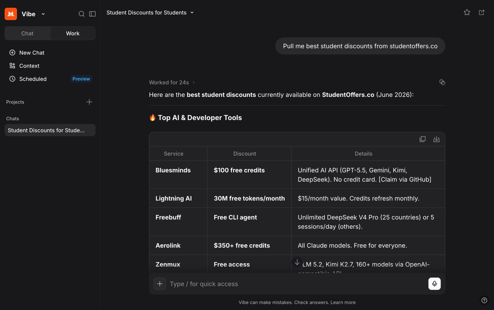Start a New Chat
The height and width of the screenshot is (310, 494).
pos(27,53)
